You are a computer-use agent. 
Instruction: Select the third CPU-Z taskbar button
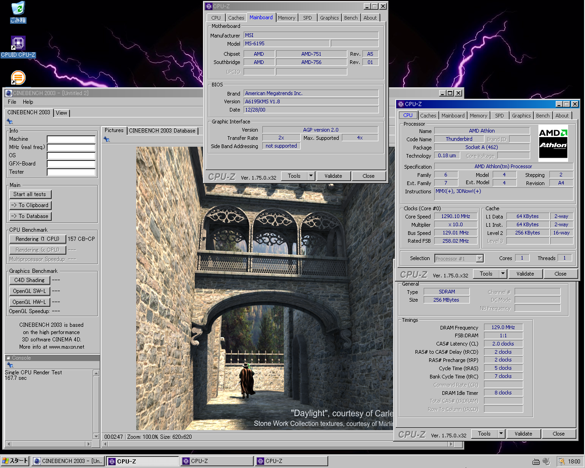point(292,461)
